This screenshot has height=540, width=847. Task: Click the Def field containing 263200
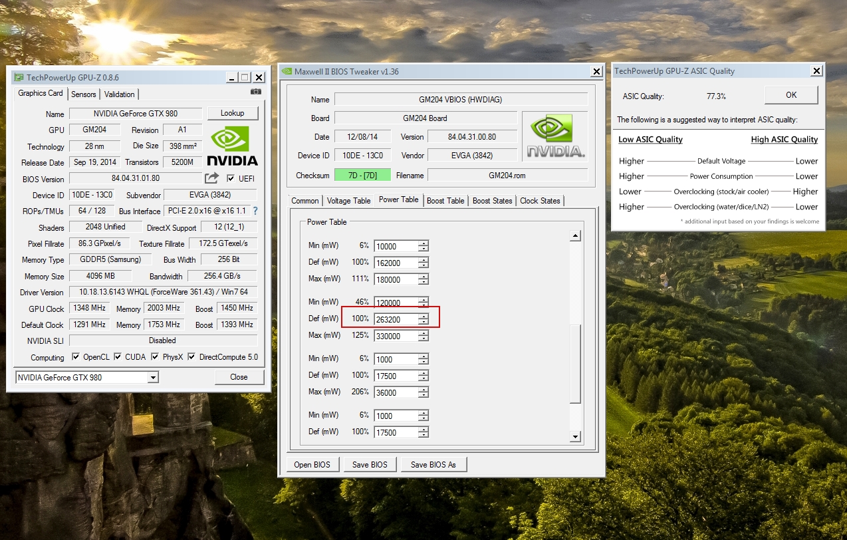pyautogui.click(x=396, y=319)
